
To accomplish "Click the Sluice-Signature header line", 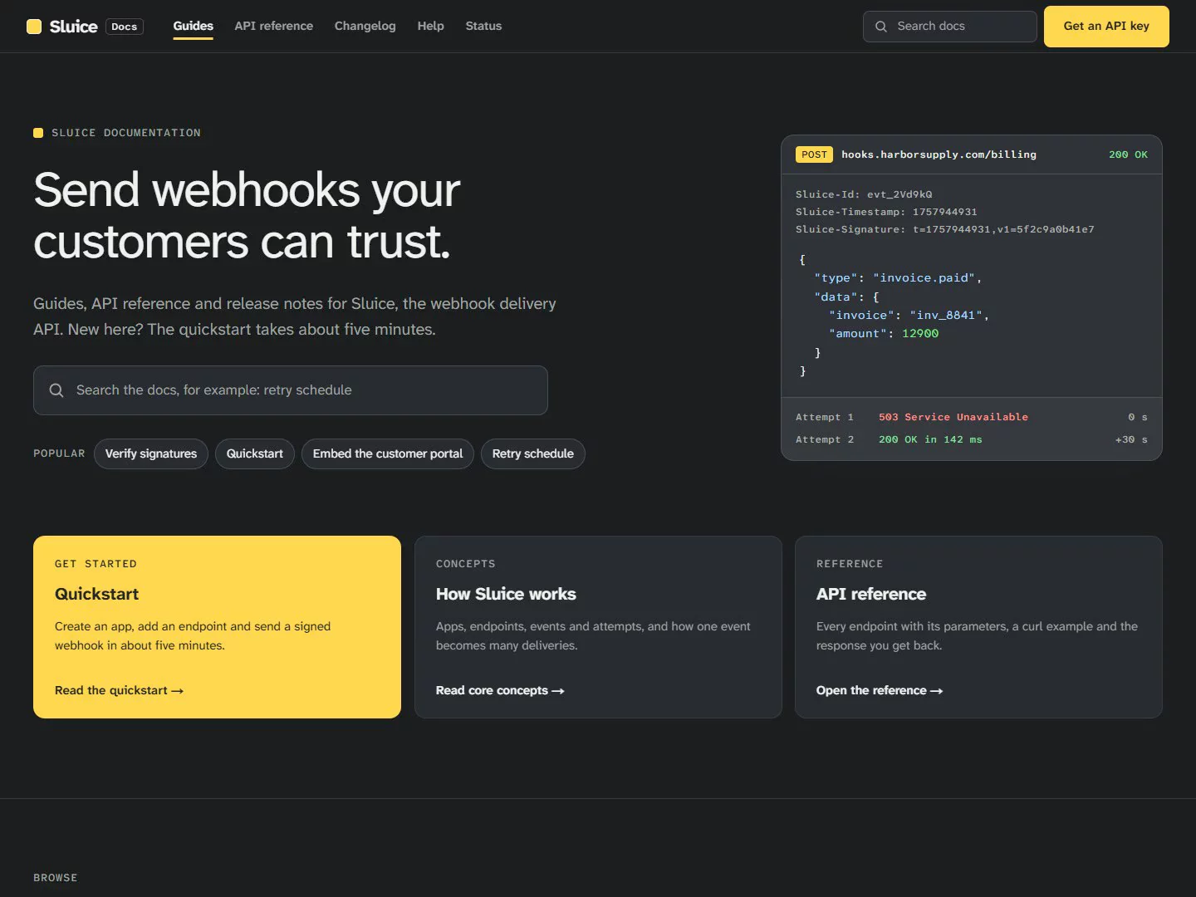I will click(944, 229).
